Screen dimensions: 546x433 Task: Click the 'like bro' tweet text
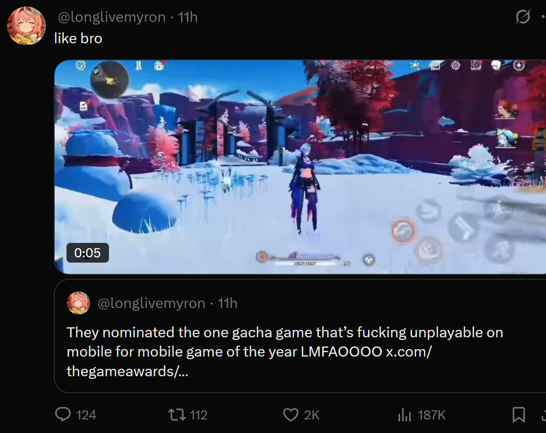(x=78, y=38)
